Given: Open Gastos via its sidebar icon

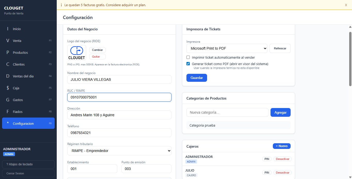Looking at the screenshot, I should (8, 100).
